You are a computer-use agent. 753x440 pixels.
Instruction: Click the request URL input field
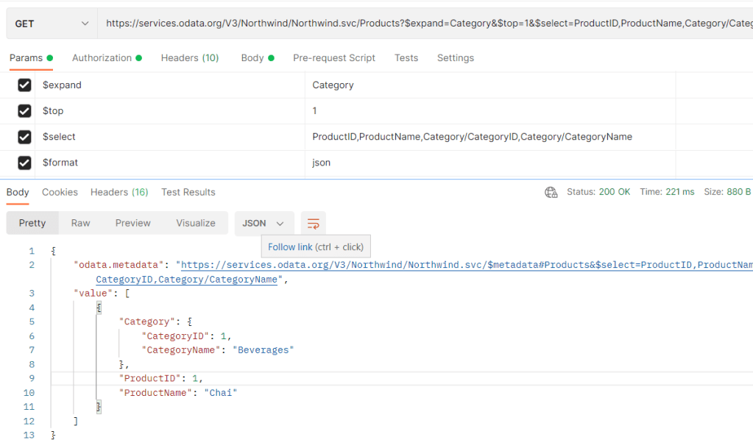point(427,24)
